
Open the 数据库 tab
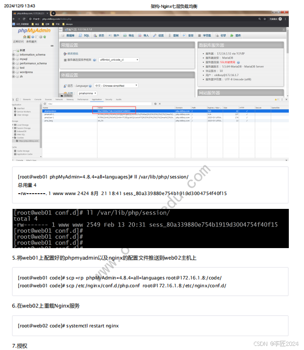coord(68,36)
